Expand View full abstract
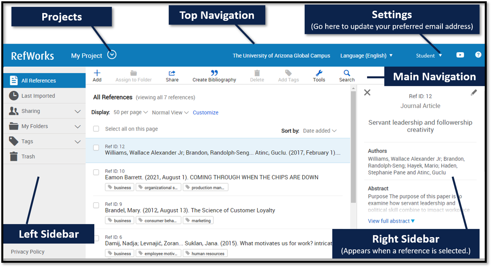The image size is (491, 267). pos(391,221)
